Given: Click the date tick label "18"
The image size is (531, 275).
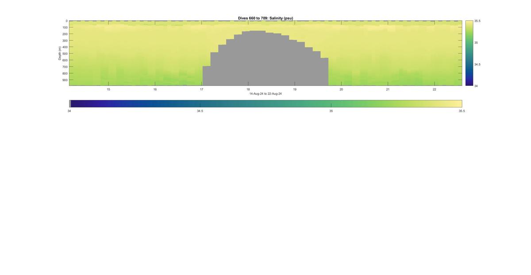Looking at the screenshot, I should point(248,89).
